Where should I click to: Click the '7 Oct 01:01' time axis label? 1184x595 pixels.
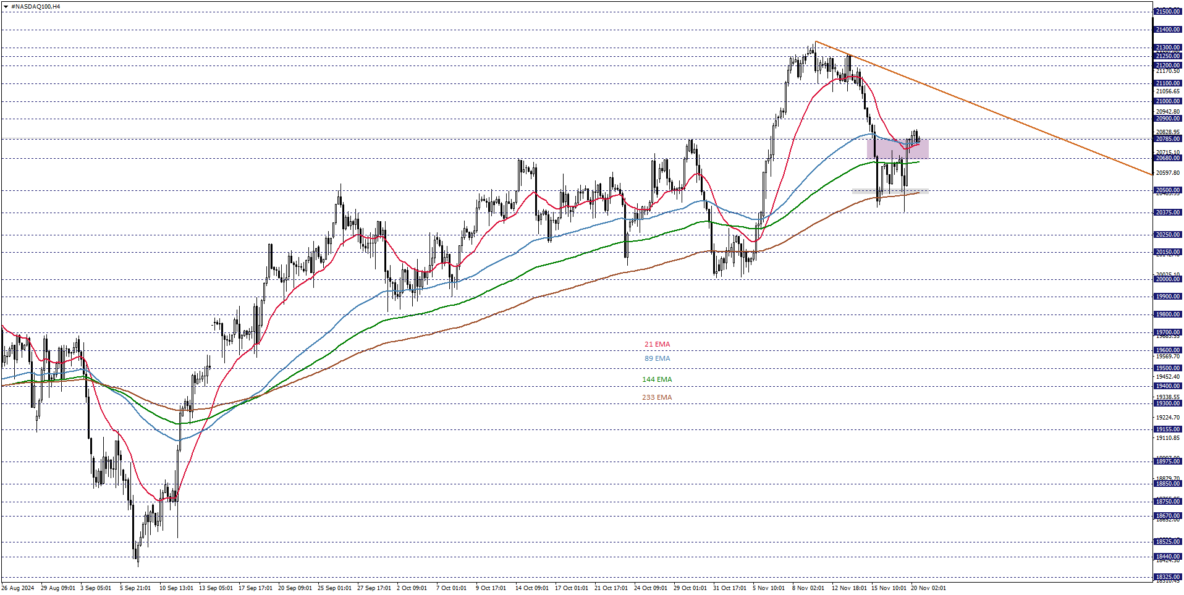451,588
